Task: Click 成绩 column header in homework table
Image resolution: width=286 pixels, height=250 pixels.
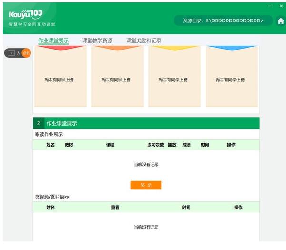Action: pos(186,145)
